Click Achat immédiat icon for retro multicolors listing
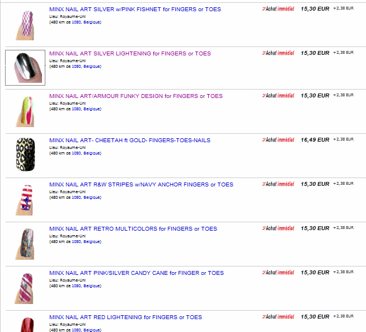The height and width of the screenshot is (332, 366). [278, 228]
